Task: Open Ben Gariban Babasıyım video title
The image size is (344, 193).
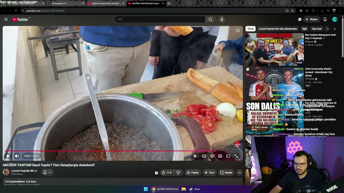Action: pyautogui.click(x=321, y=36)
